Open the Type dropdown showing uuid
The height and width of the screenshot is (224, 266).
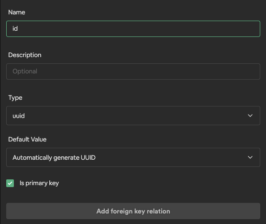coord(133,116)
